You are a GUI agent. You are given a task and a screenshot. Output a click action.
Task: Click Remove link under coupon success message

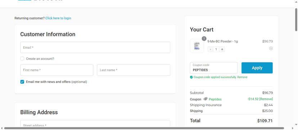point(242,77)
